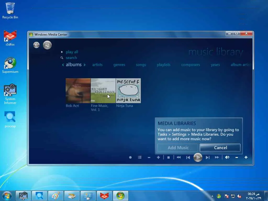Switch to the artists tab
The height and width of the screenshot is (201, 268).
pyautogui.click(x=97, y=65)
